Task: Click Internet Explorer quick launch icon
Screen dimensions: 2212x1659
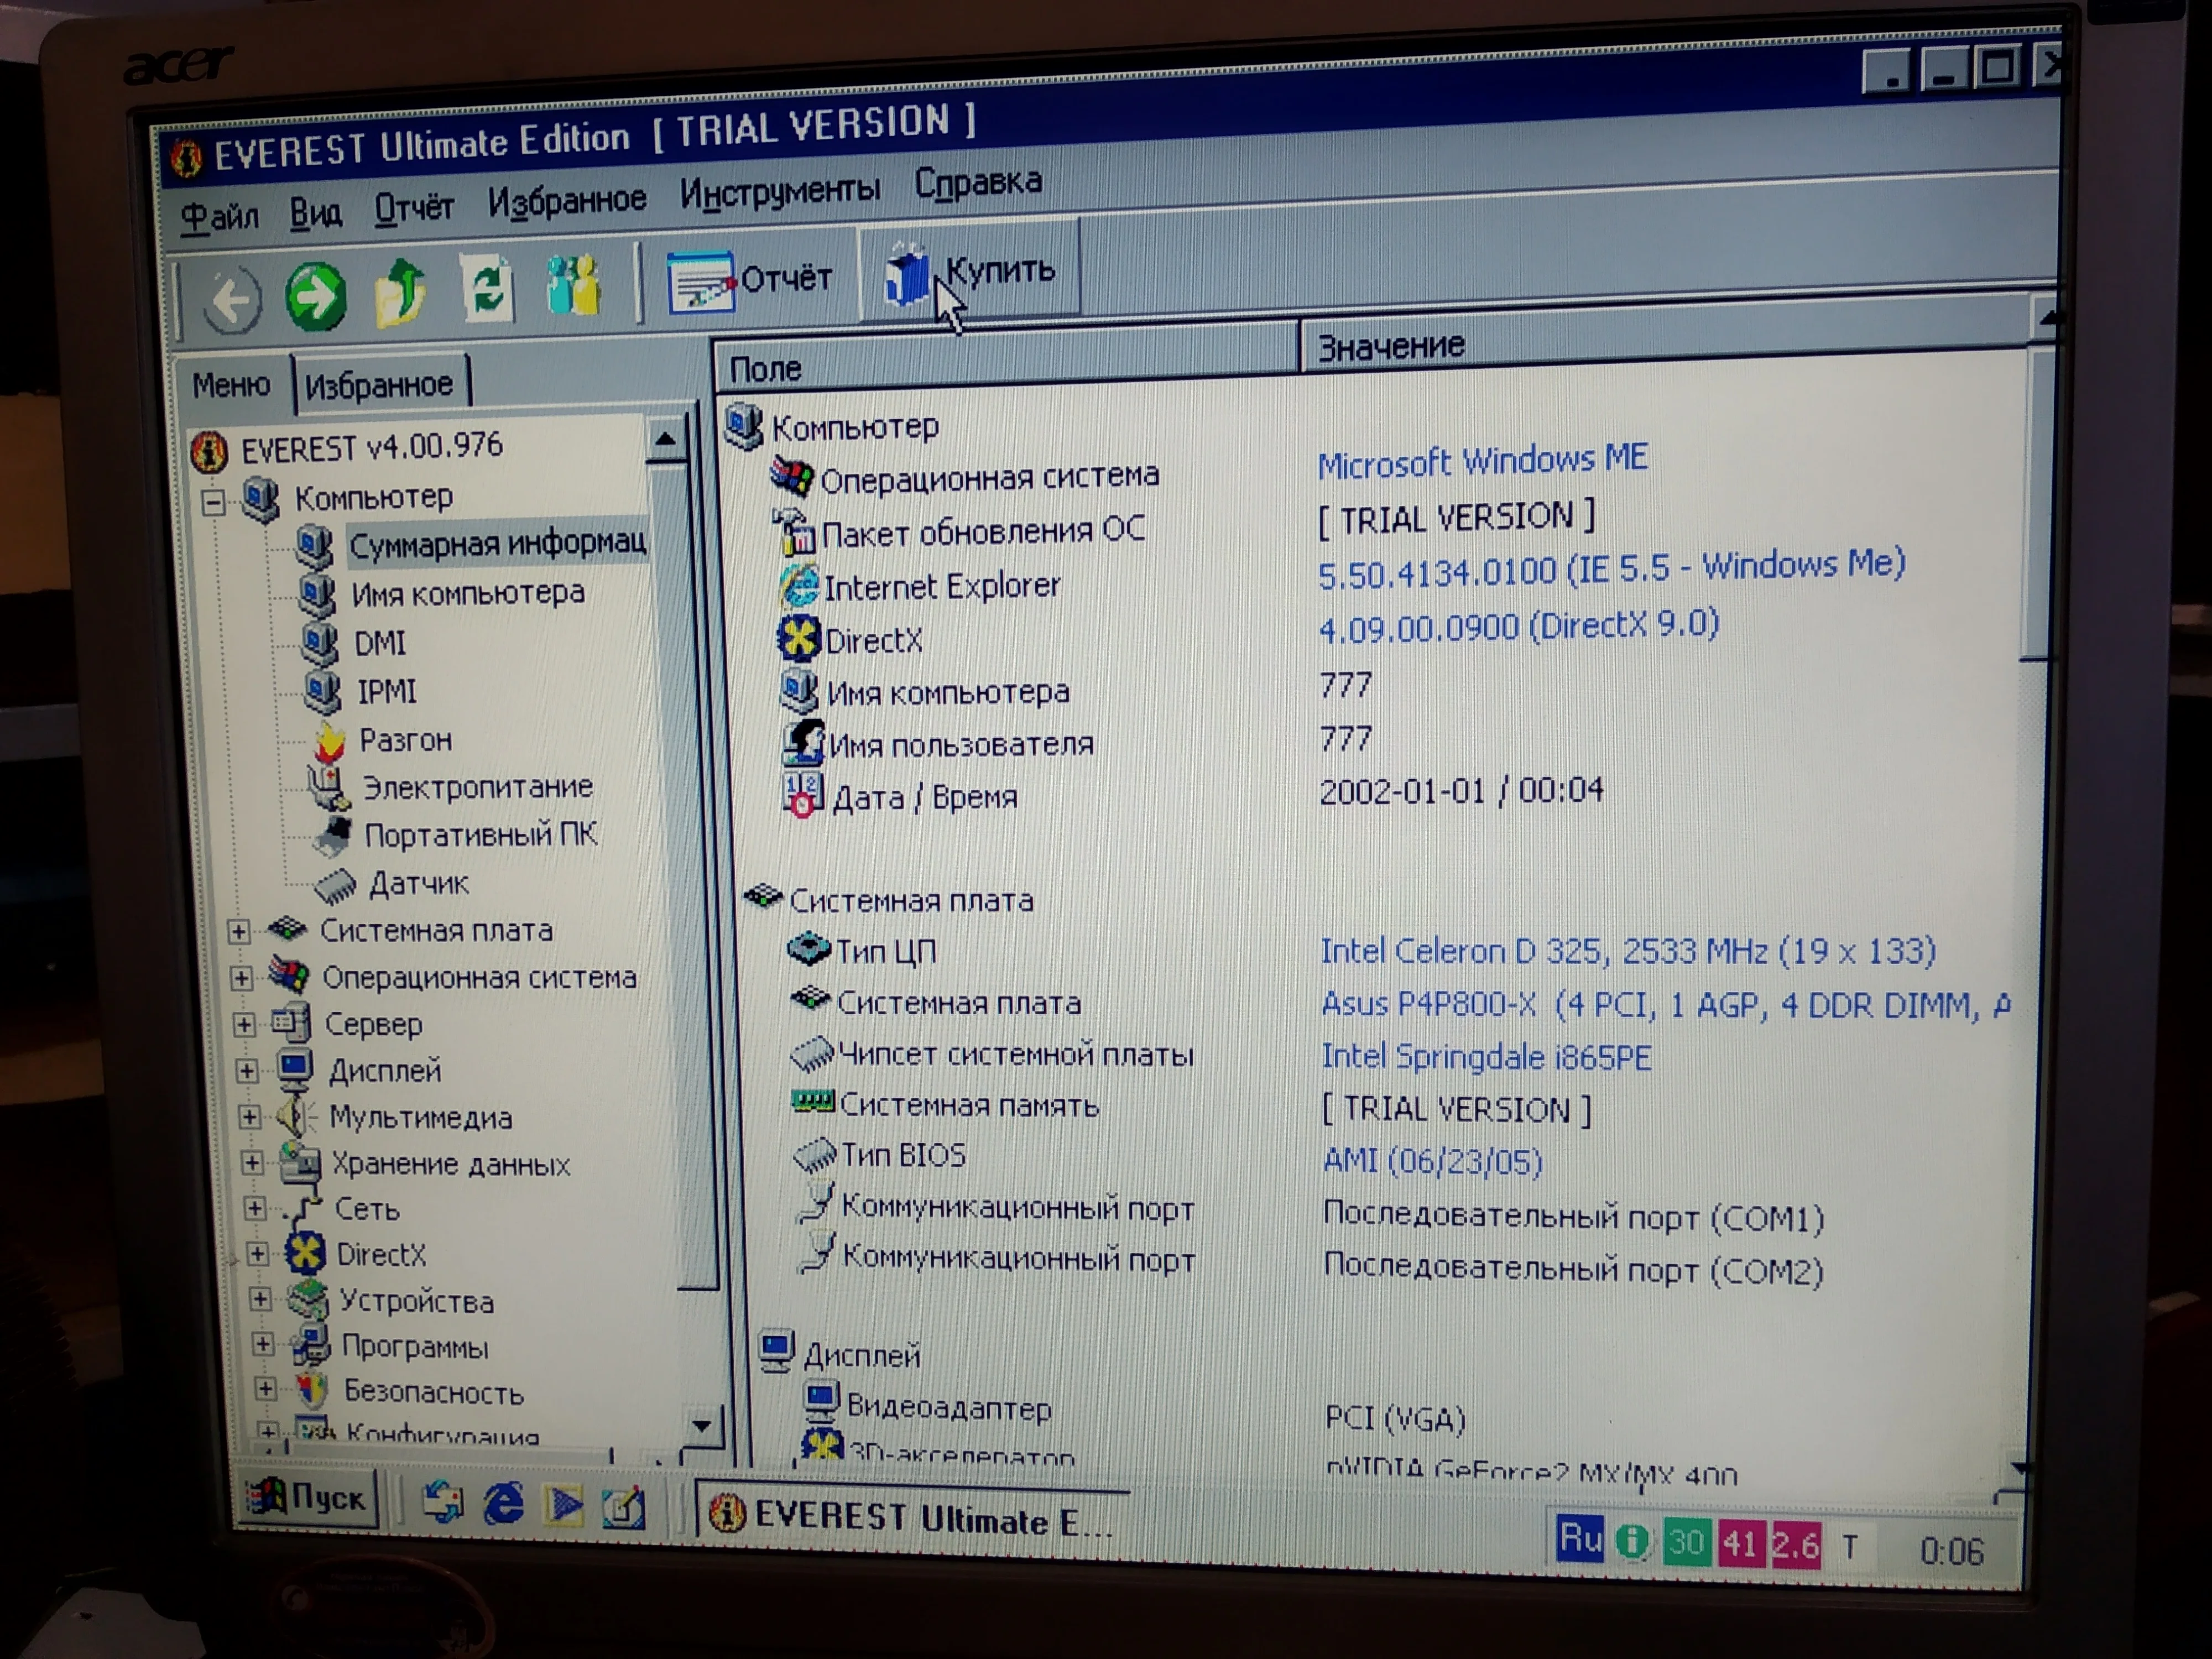Action: 504,1503
